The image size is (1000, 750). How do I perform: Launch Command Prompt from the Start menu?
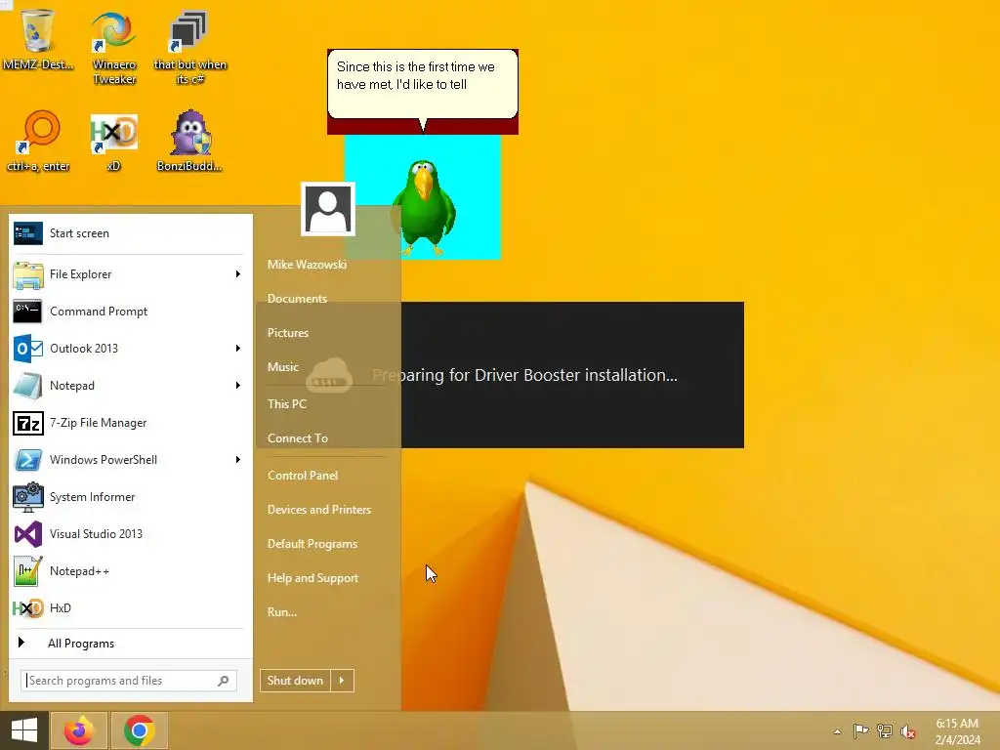128,312
